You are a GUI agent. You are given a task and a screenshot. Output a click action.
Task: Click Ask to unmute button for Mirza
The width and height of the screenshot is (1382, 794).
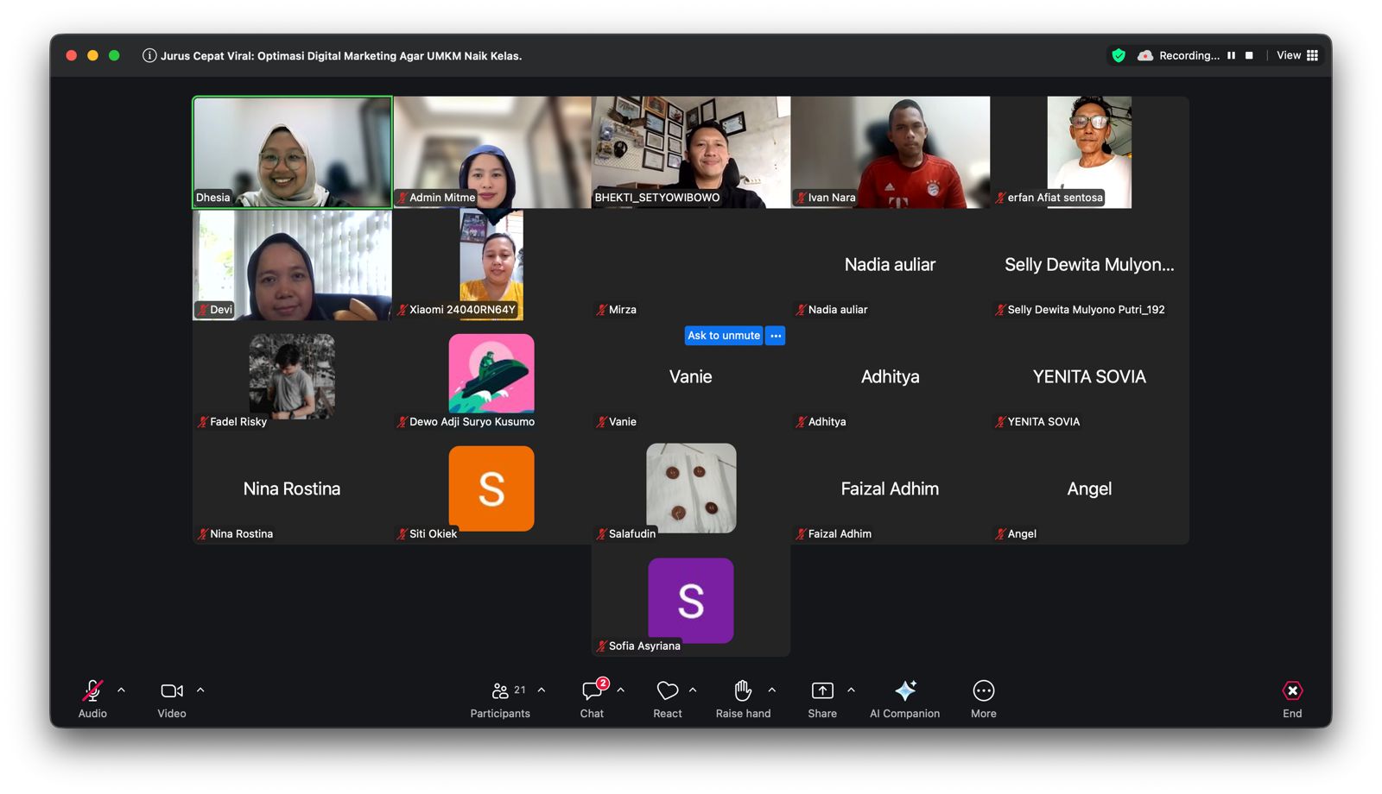pyautogui.click(x=724, y=336)
